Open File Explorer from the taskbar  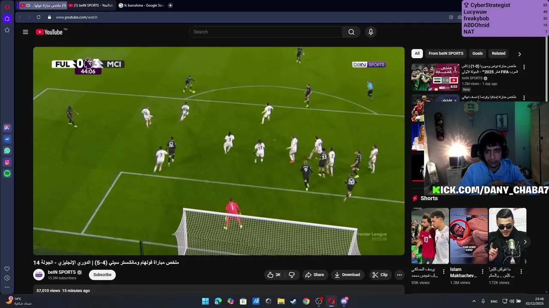281,301
